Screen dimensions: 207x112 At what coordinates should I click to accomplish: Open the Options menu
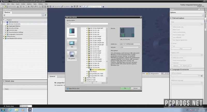[x=29, y=4]
